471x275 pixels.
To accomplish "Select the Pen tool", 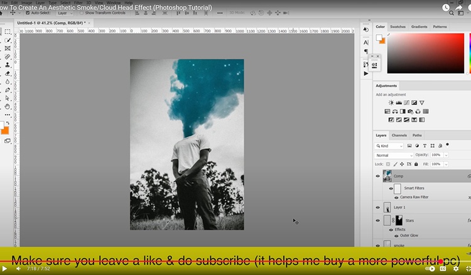I will 8,90.
